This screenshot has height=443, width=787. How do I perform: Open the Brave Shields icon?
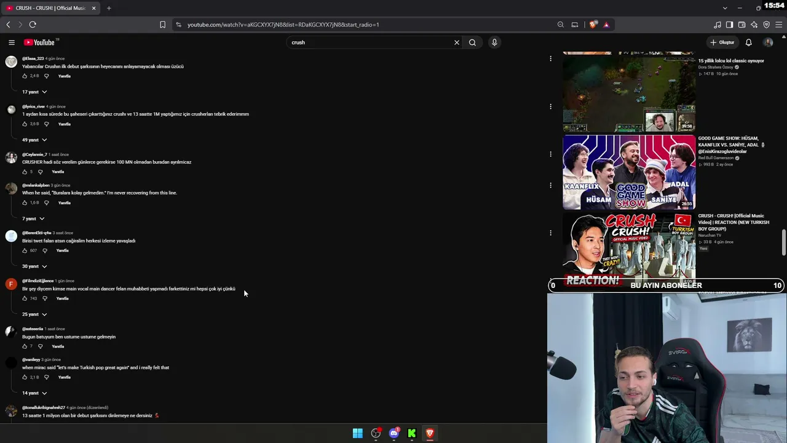tap(593, 25)
